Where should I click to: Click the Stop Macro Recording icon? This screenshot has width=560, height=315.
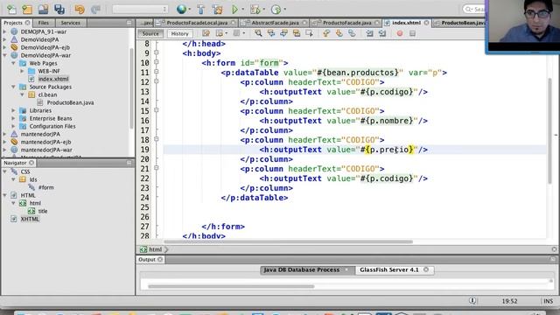(412, 33)
